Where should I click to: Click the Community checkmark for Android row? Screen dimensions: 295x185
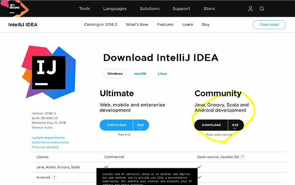[199, 177]
